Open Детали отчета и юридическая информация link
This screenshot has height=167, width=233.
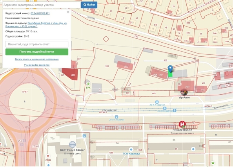tap(37, 59)
